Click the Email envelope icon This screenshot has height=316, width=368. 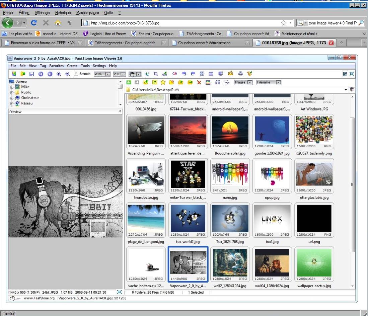[230, 74]
